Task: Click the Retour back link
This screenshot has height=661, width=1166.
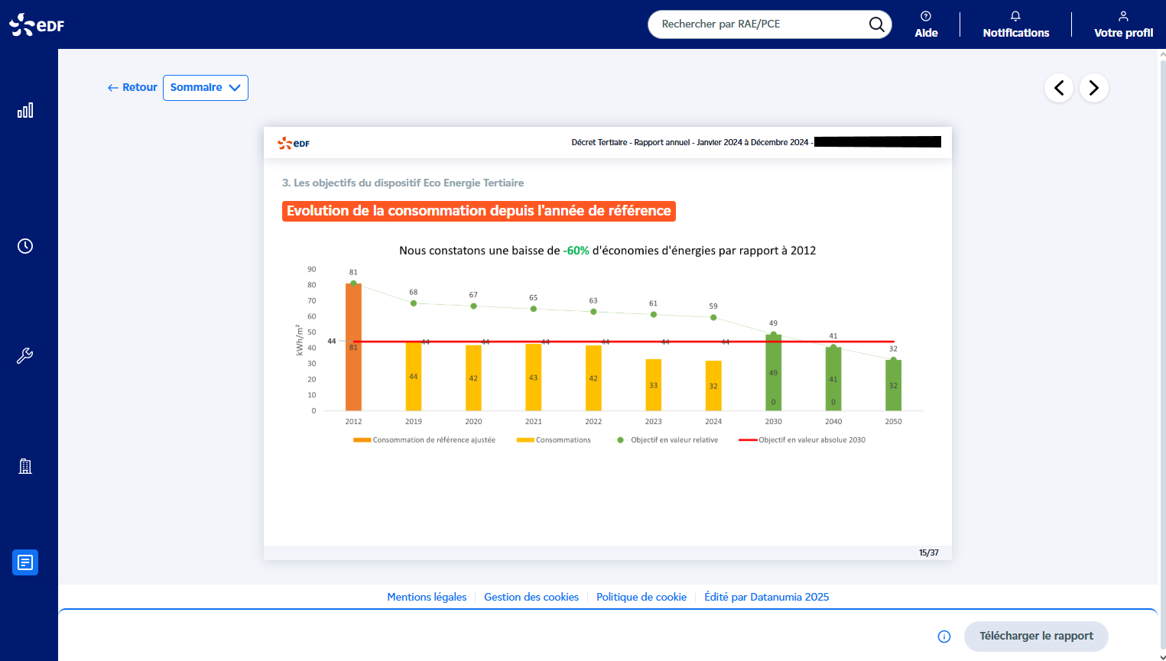Action: (x=132, y=88)
